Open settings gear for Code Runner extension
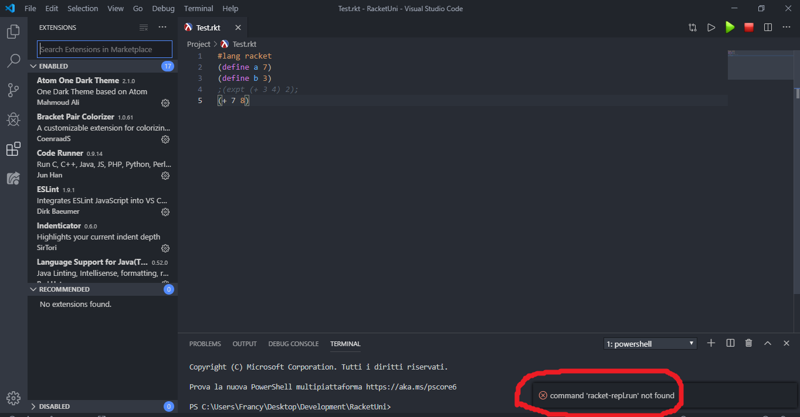The height and width of the screenshot is (417, 800). click(165, 175)
